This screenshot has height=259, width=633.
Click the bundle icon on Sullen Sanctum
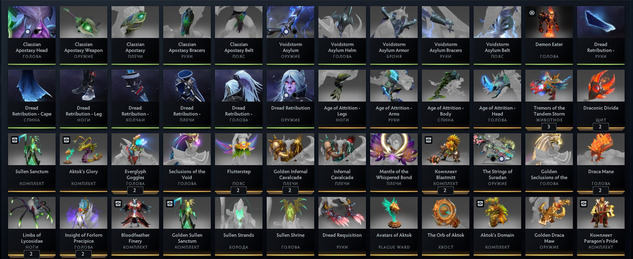[x=14, y=140]
